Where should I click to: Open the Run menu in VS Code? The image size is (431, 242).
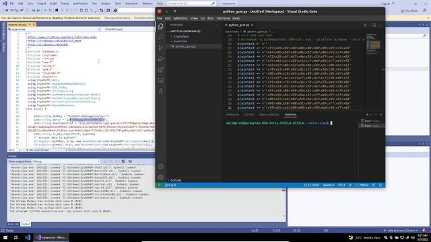coord(210,18)
